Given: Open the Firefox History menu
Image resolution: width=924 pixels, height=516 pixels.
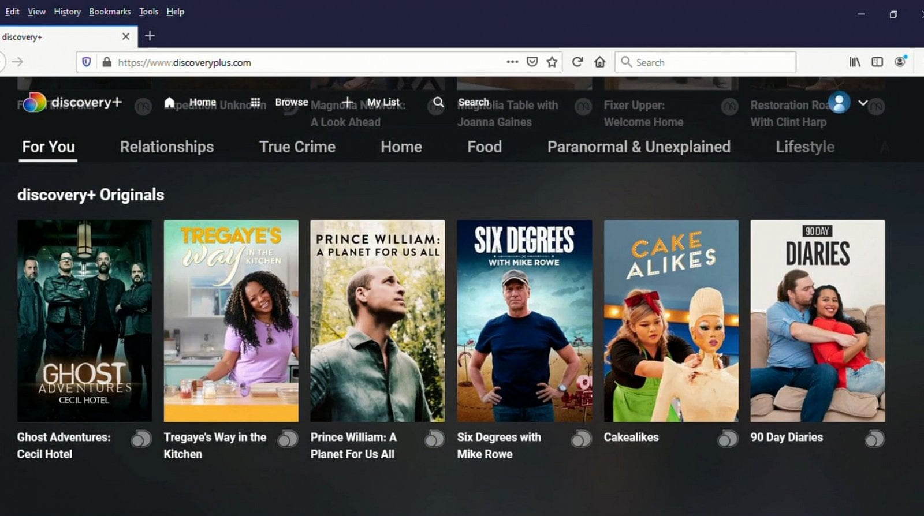Looking at the screenshot, I should pyautogui.click(x=67, y=12).
